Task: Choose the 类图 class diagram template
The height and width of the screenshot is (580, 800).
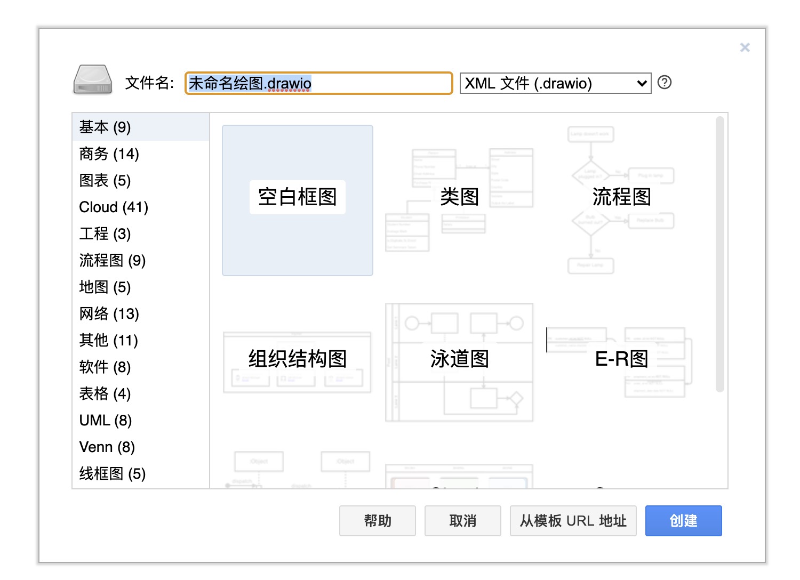Action: point(459,200)
